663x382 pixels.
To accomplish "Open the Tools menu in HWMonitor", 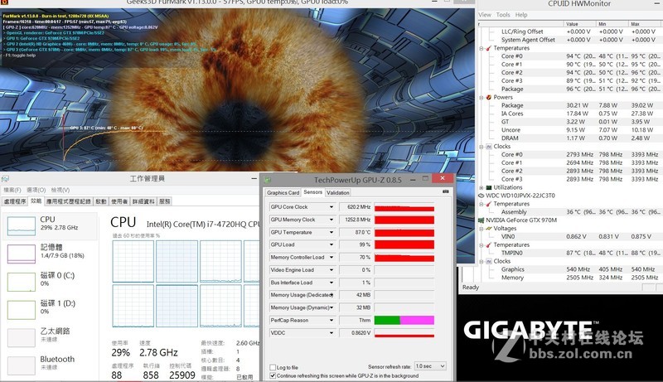I will click(503, 15).
